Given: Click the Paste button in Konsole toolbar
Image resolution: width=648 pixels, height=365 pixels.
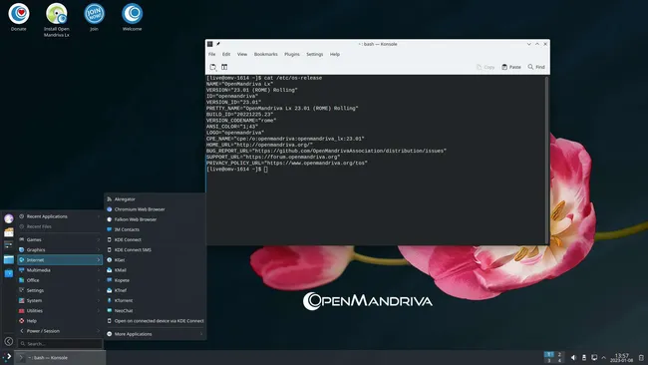Looking at the screenshot, I should point(511,67).
